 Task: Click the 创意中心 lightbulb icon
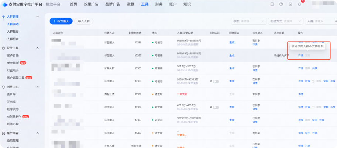(x=3, y=87)
